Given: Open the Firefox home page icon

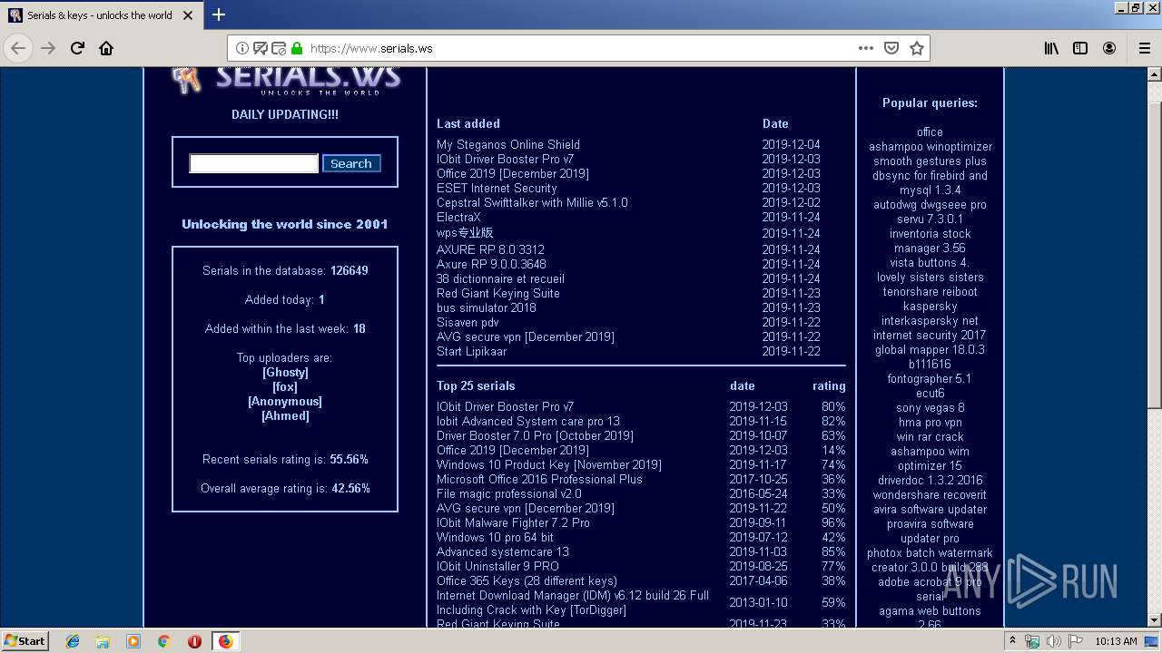Looking at the screenshot, I should click(x=106, y=48).
